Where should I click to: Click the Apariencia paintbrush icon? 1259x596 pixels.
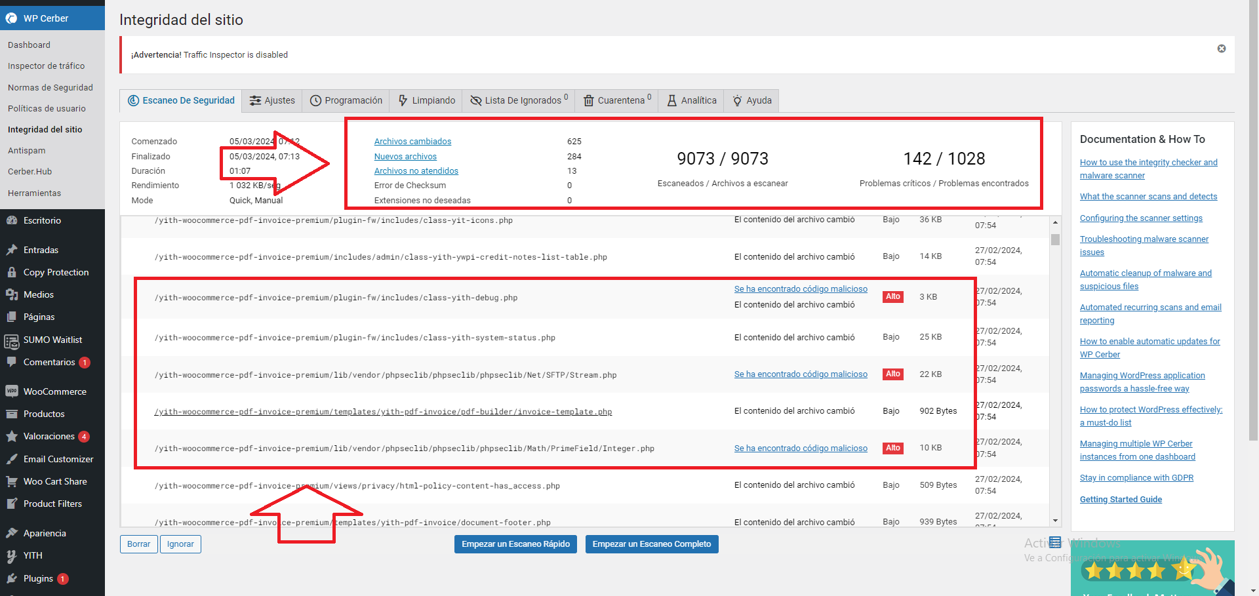pyautogui.click(x=11, y=533)
